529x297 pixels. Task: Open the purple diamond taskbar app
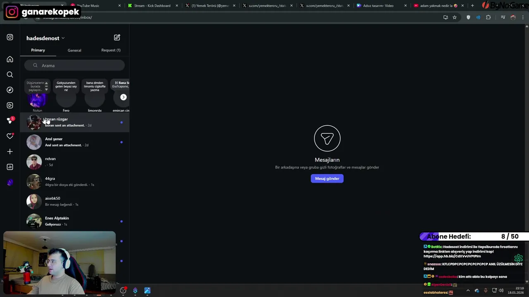point(135,290)
